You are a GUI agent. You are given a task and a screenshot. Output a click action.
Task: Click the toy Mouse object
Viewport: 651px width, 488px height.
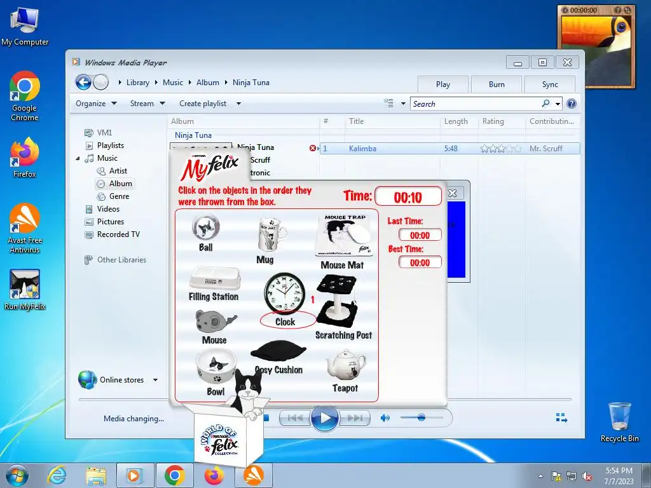coord(215,322)
